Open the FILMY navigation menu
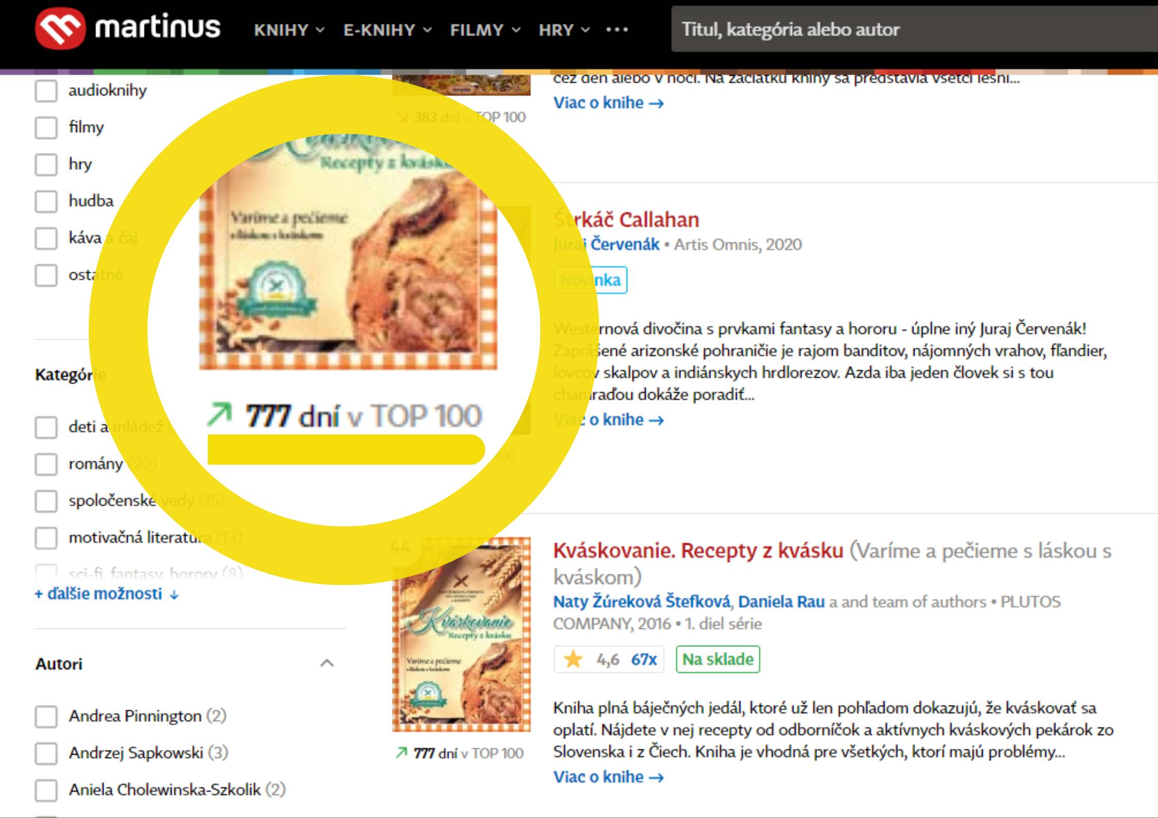 485,30
